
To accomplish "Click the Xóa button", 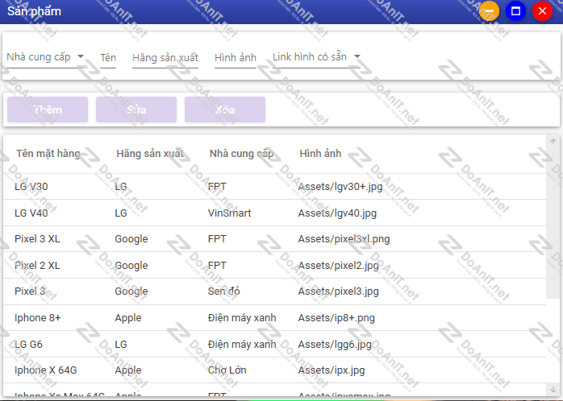I will click(225, 110).
